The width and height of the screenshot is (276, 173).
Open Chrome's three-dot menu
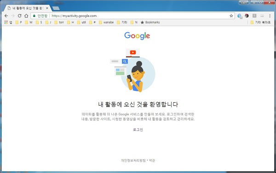pos(270,16)
